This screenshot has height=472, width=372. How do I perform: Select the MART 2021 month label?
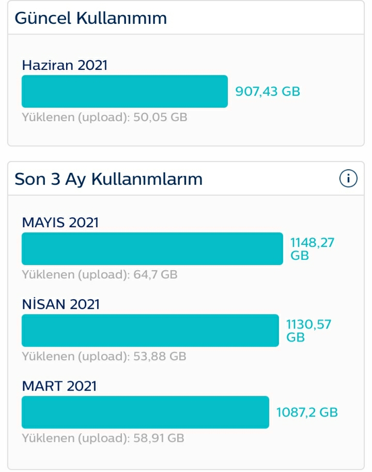pos(59,386)
